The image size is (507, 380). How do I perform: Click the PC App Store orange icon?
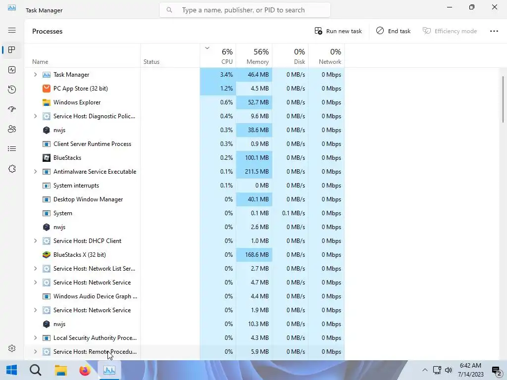pos(47,89)
